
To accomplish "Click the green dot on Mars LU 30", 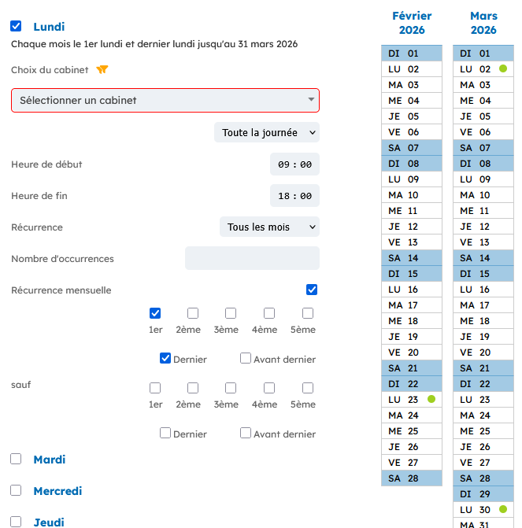I will (x=503, y=510).
